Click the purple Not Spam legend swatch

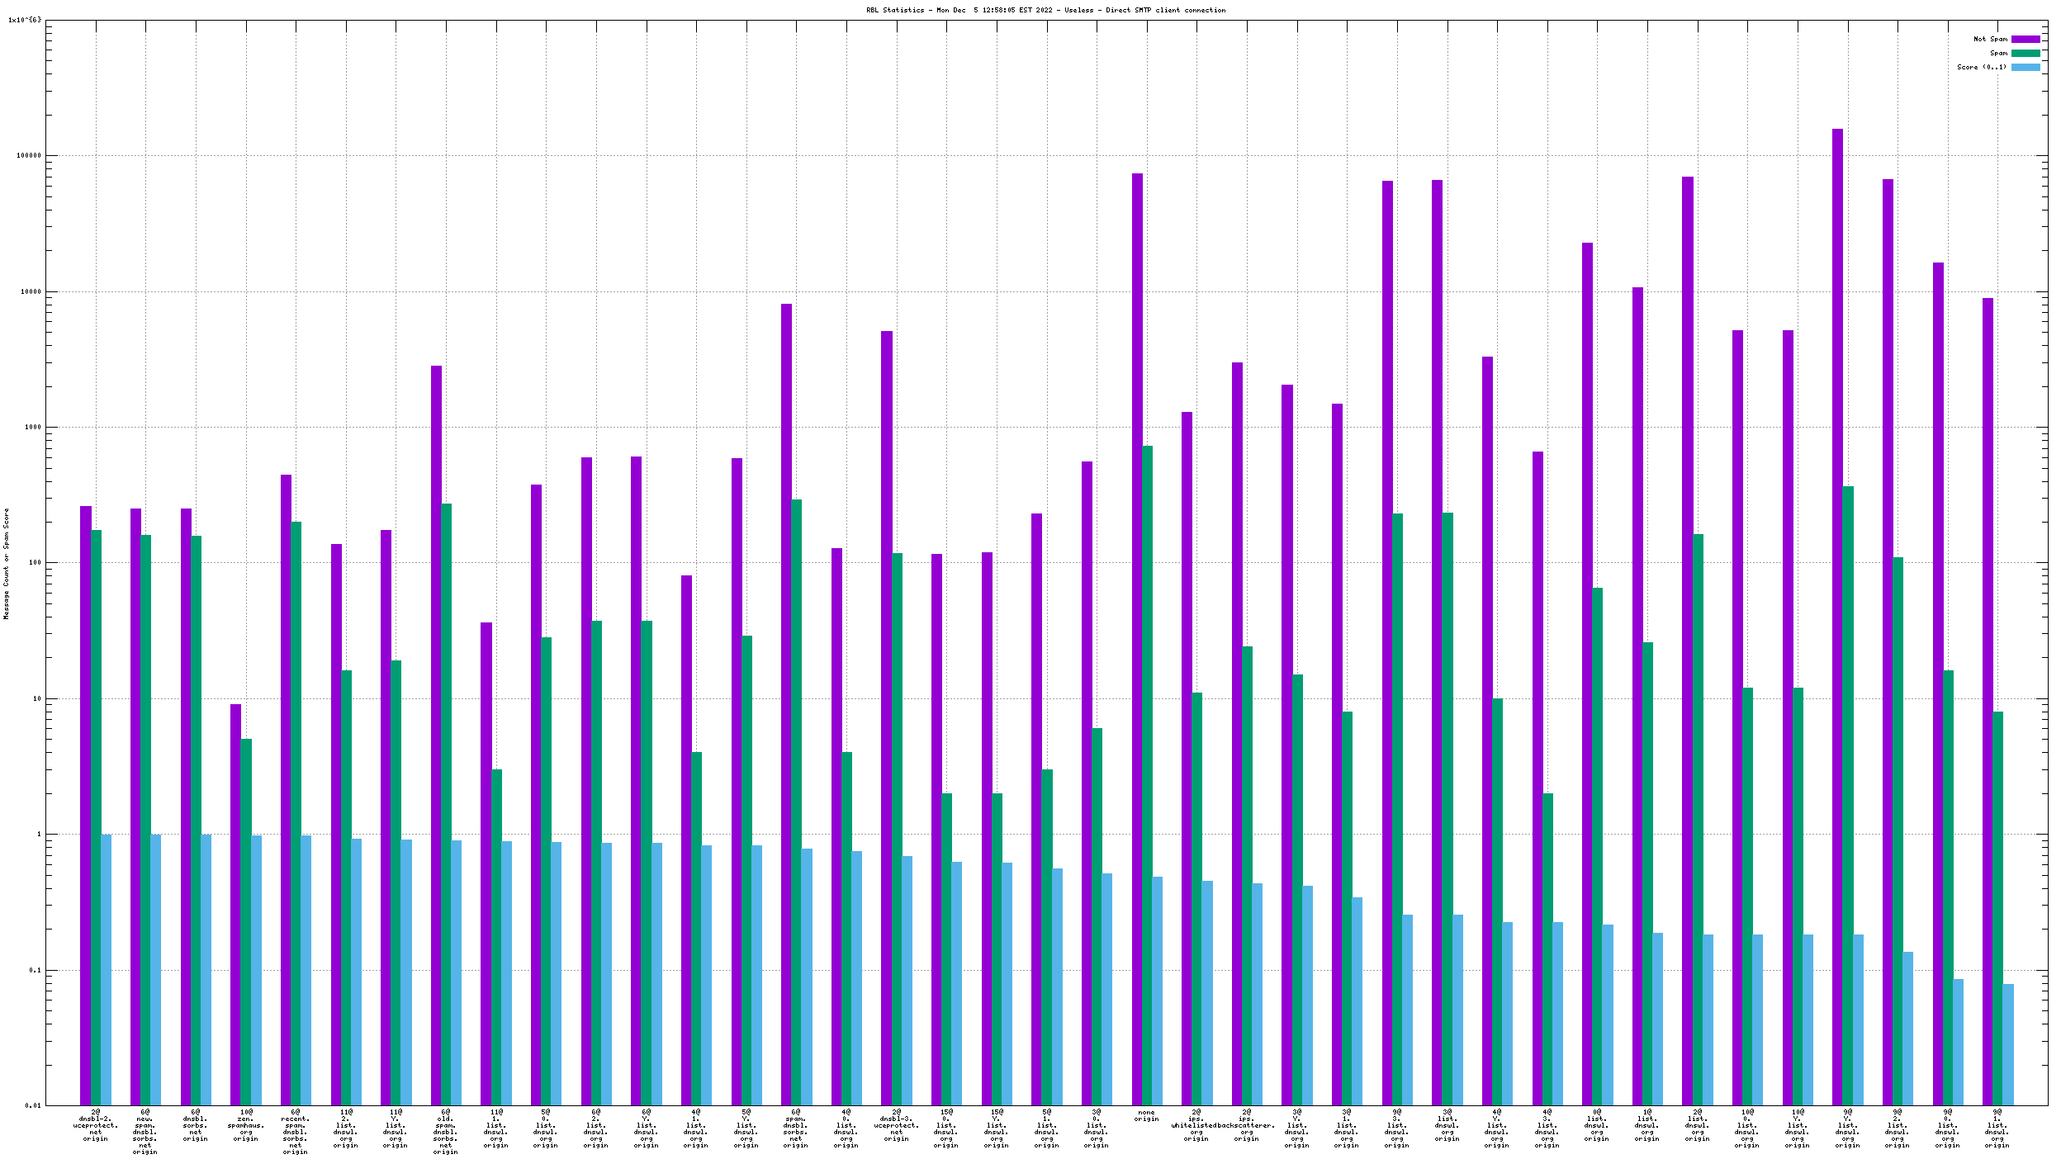click(2025, 40)
